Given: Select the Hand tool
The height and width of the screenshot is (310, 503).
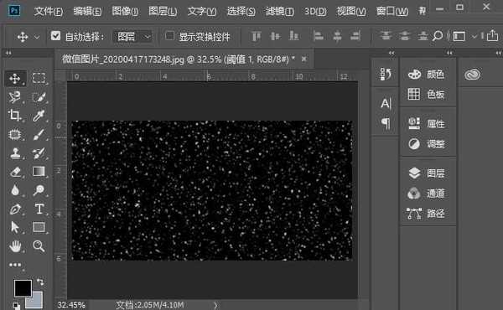Looking at the screenshot, I should [x=15, y=246].
